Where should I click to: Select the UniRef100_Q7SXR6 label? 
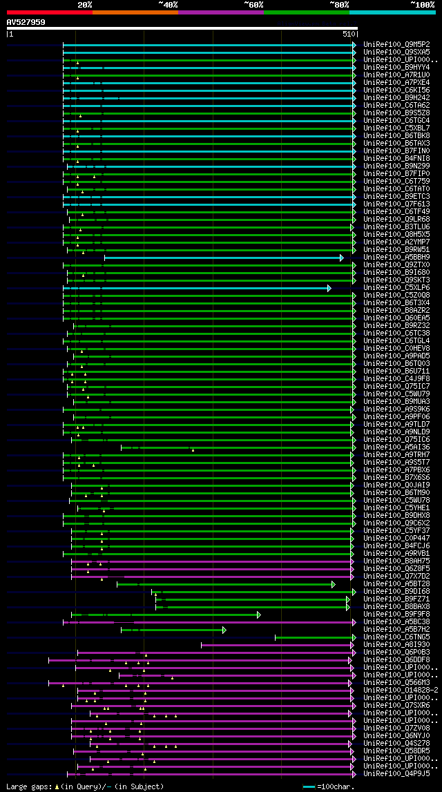(x=396, y=706)
